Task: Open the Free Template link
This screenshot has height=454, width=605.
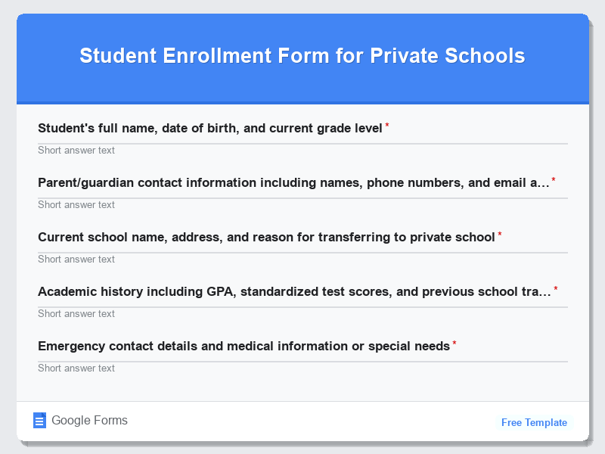Action: pyautogui.click(x=534, y=422)
